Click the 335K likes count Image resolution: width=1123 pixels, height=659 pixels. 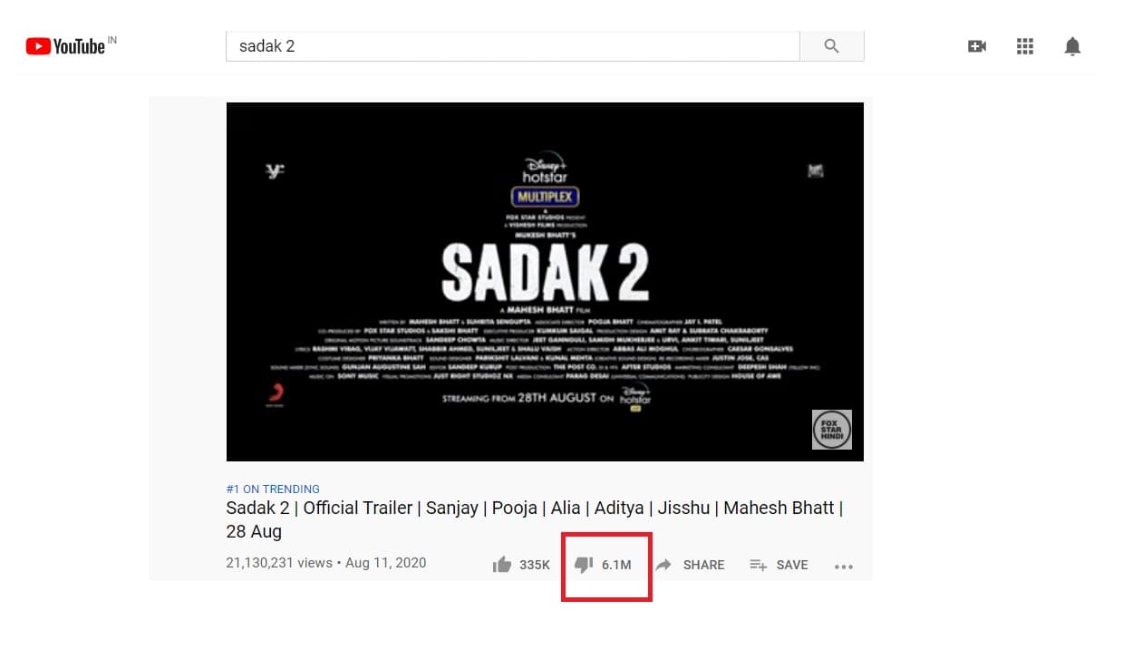pyautogui.click(x=535, y=565)
